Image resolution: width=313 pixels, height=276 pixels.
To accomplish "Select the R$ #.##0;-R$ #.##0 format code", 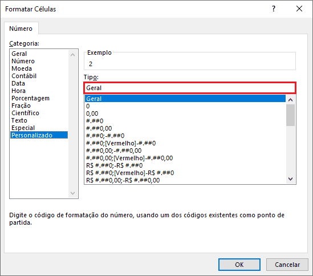I will 185,165.
